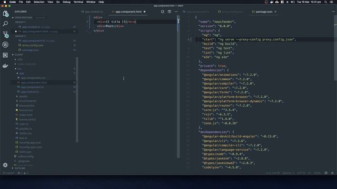Open app.component.ts in the app folder
The image size is (337, 189).
pyautogui.click(x=32, y=87)
